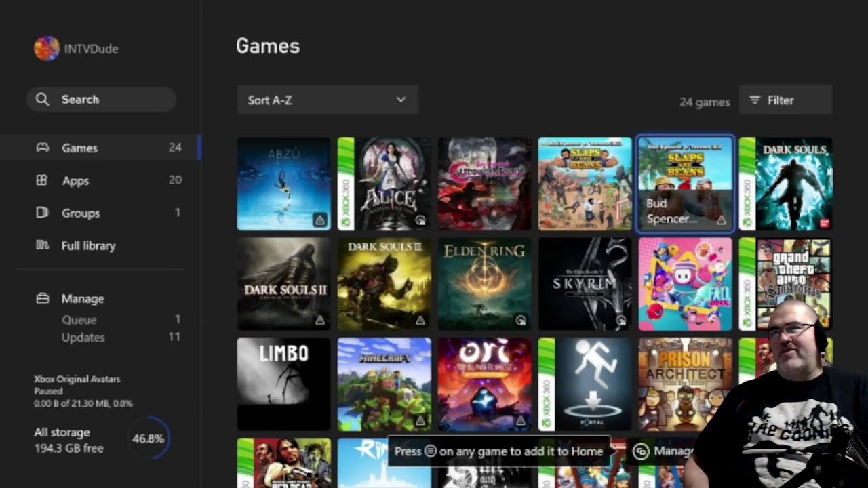Click the storage usage 46.8% ring
Screen dimensions: 868x488
[148, 439]
